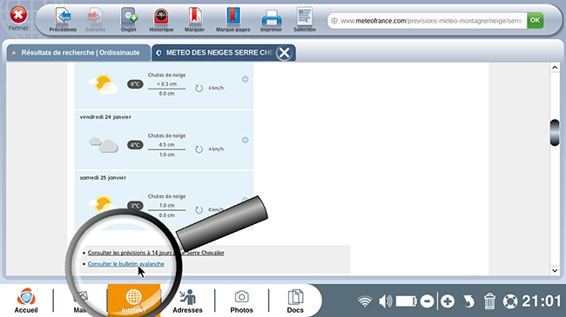Screen dimensions: 566x317
Task: Open help with the lifebuoy icon
Action: tap(510, 301)
